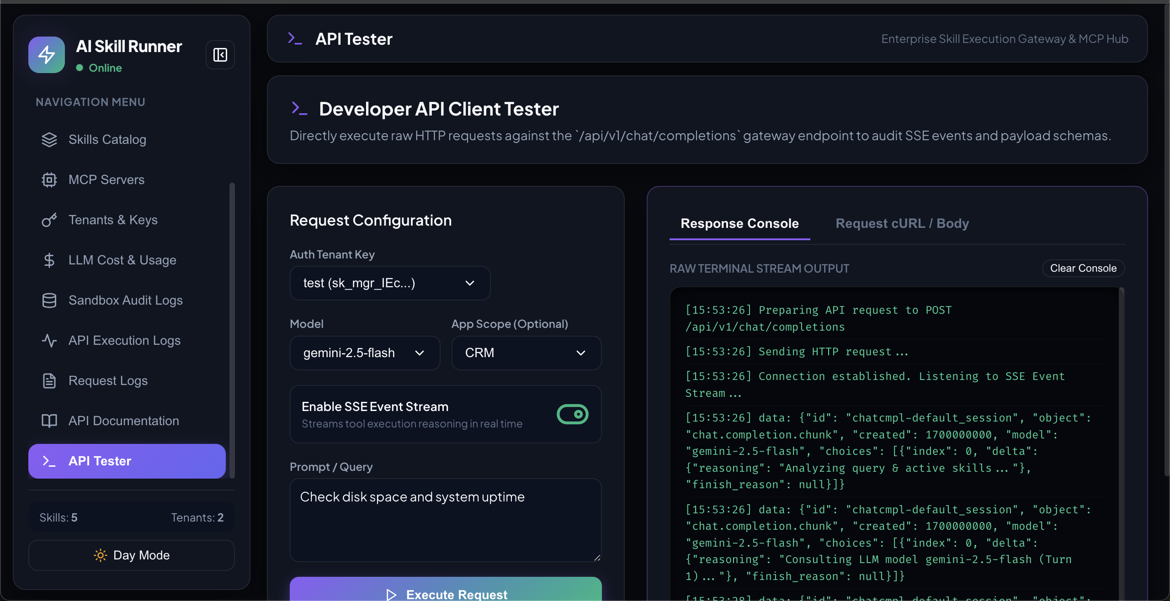Switch to Day Mode
This screenshot has height=601, width=1170.
132,555
